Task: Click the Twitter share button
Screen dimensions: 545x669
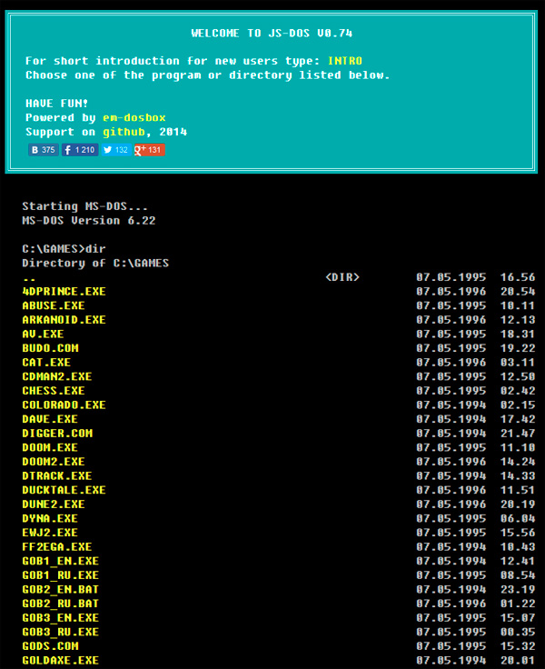Action: pyautogui.click(x=115, y=150)
